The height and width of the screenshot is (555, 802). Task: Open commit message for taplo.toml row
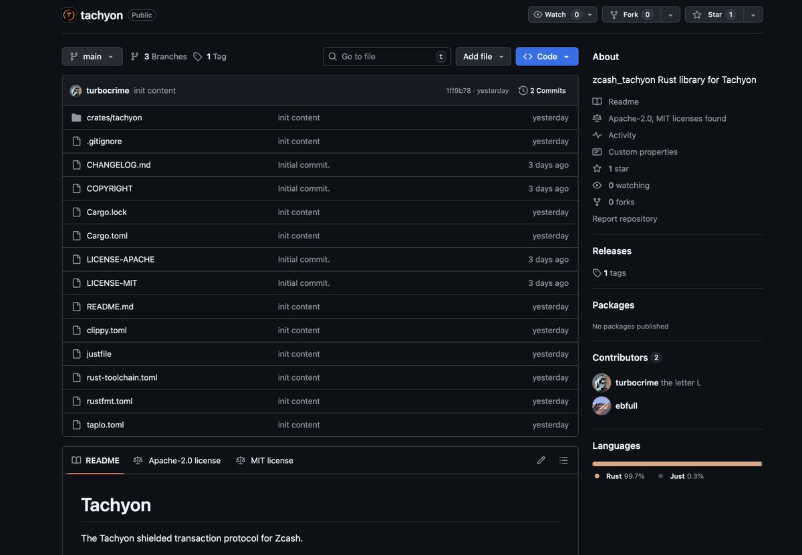tap(299, 425)
